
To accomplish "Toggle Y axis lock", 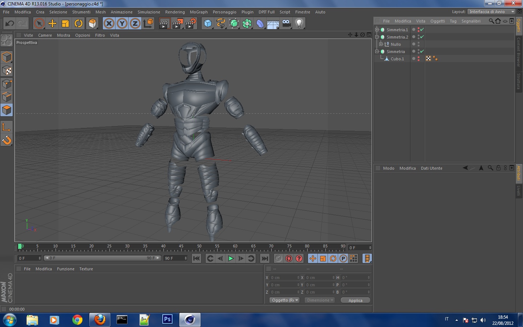I will (122, 24).
